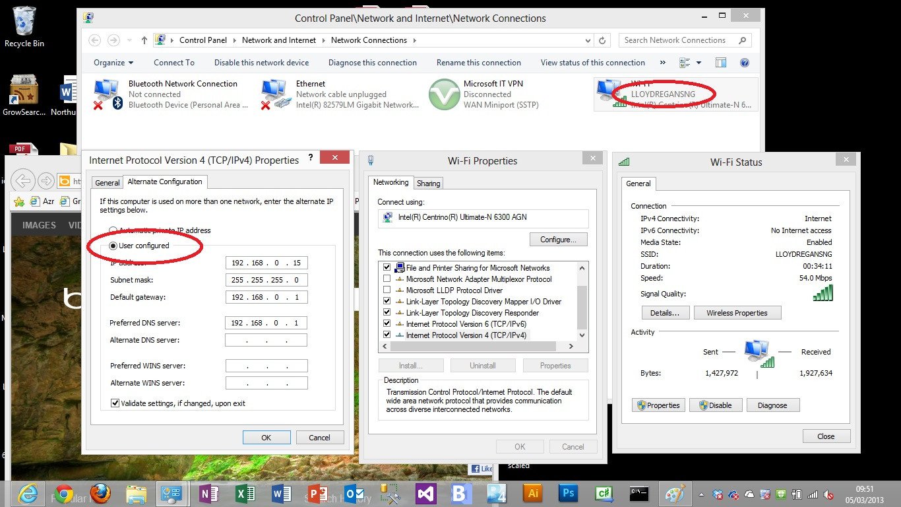Open the Network Connections help icon
This screenshot has width=901, height=507.
pyautogui.click(x=745, y=63)
